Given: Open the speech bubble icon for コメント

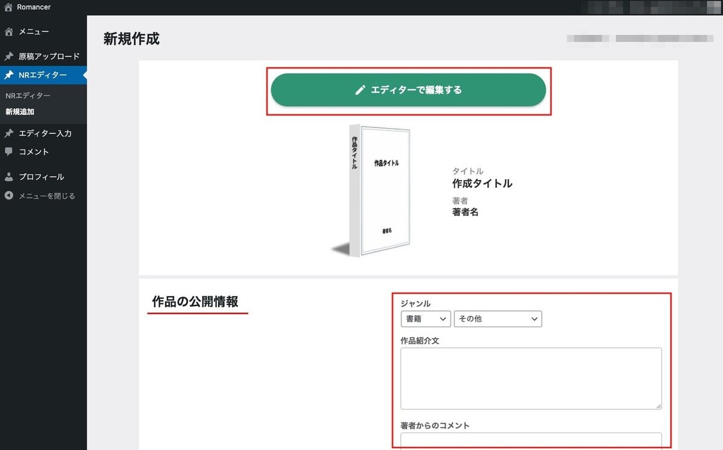Looking at the screenshot, I should [8, 152].
